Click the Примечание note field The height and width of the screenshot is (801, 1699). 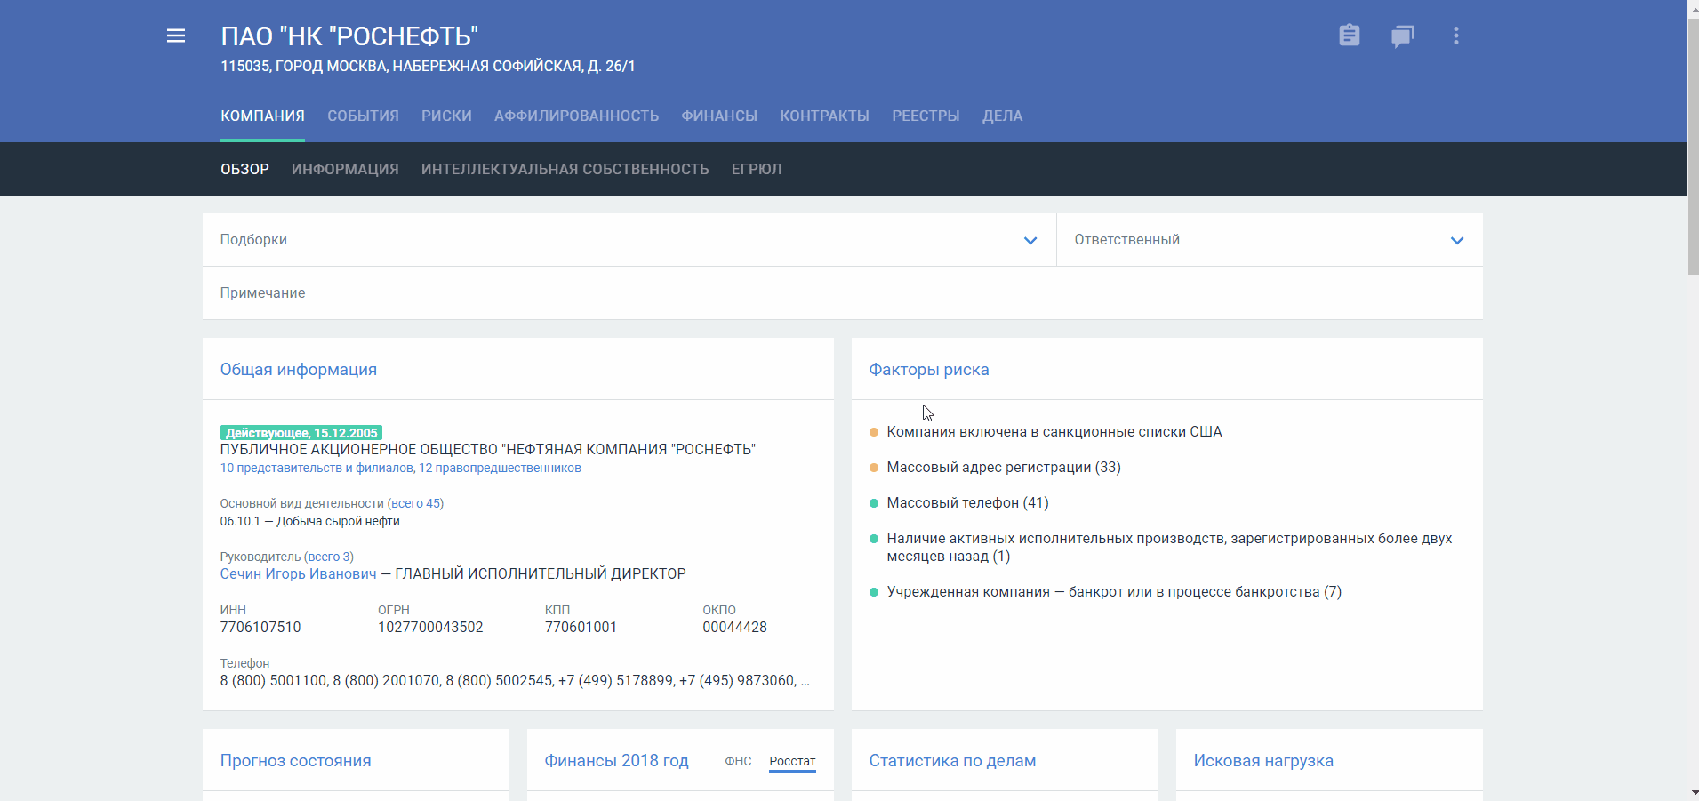pyautogui.click(x=842, y=293)
